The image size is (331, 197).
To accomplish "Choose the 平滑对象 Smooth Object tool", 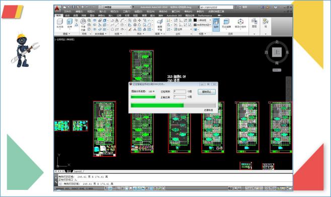I will click(x=83, y=25).
